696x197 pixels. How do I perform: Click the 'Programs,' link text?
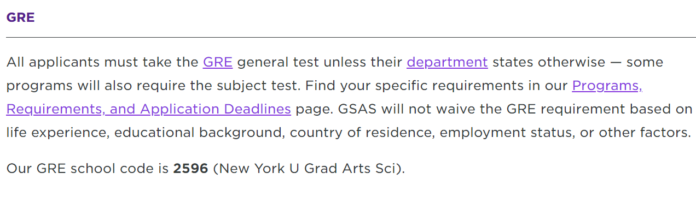pos(607,86)
